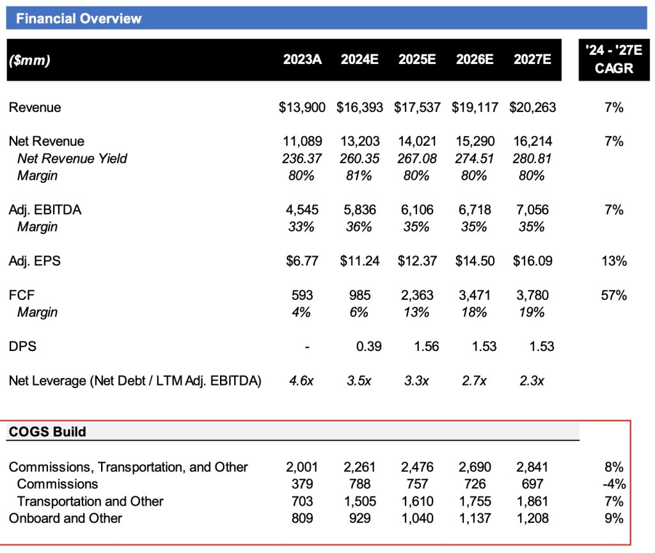Viewport: 655px width, 553px height.
Task: Select the Adj. EBITDA row label
Action: (45, 210)
